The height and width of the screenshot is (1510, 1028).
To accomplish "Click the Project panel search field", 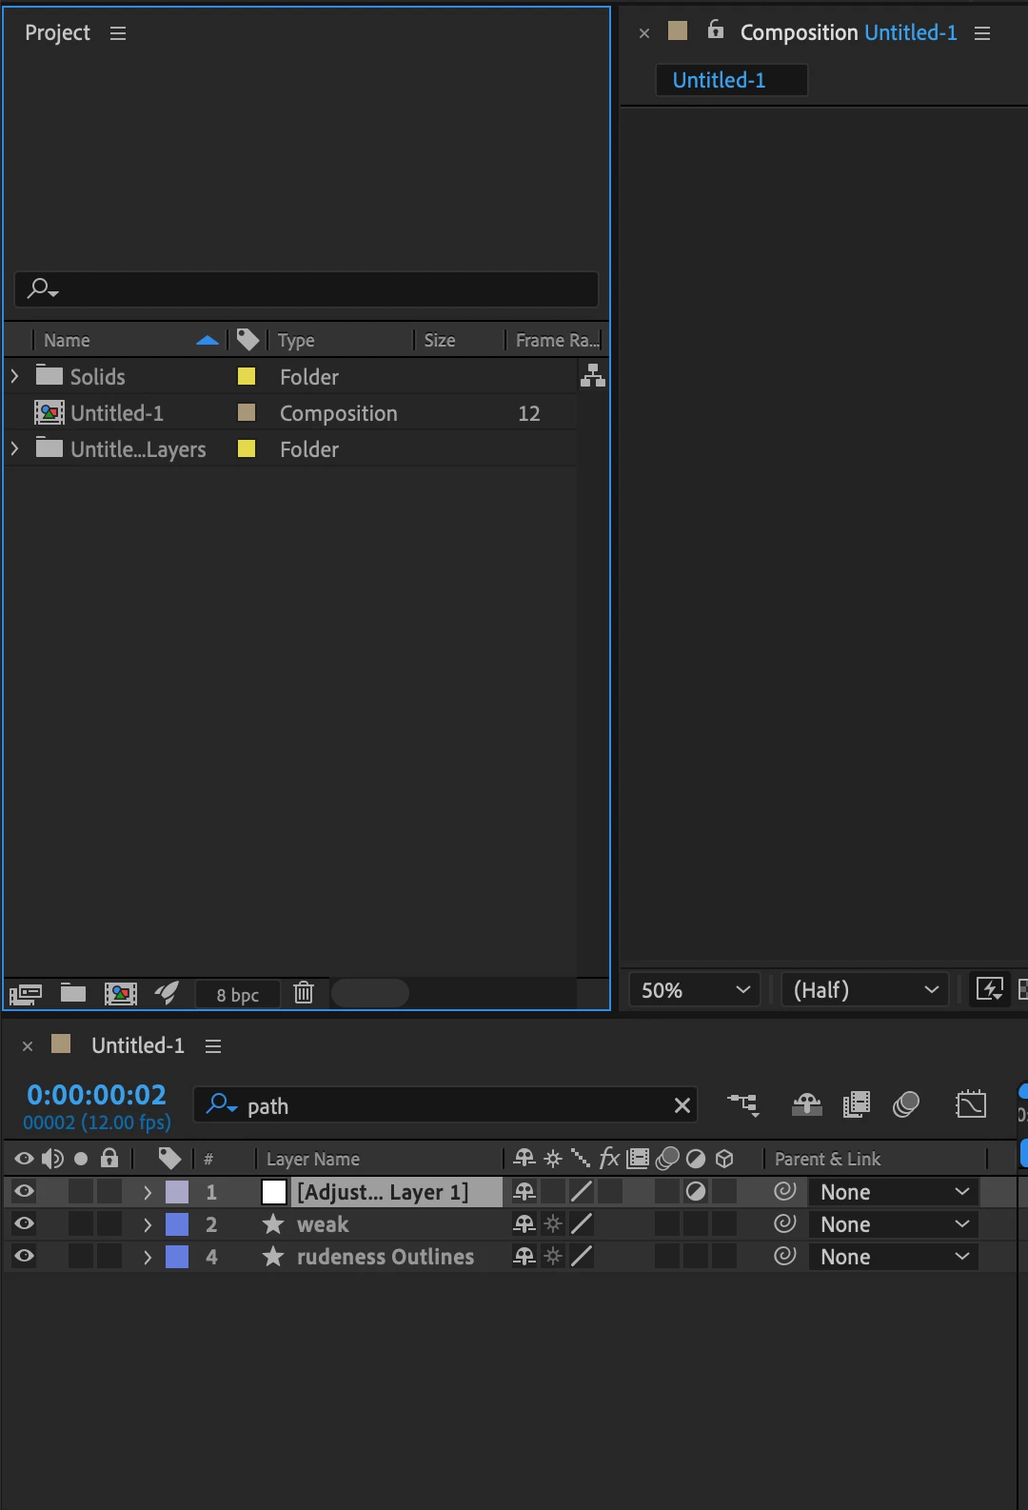I will pyautogui.click(x=306, y=288).
